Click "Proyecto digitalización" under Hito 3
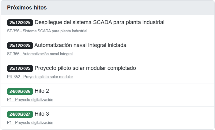Screen dimensions: 215x130 click(34, 122)
